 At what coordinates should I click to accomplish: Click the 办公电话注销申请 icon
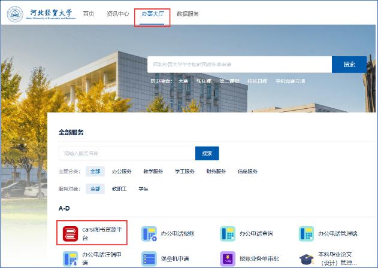coord(70,258)
